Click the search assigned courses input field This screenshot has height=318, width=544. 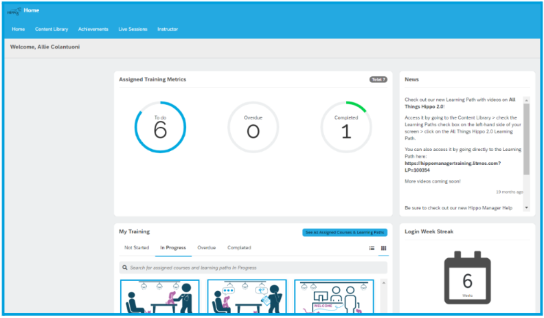tap(253, 268)
